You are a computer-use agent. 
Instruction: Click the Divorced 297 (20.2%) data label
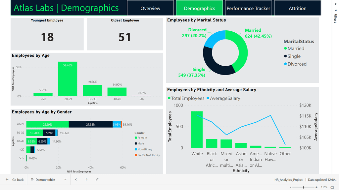(194, 33)
